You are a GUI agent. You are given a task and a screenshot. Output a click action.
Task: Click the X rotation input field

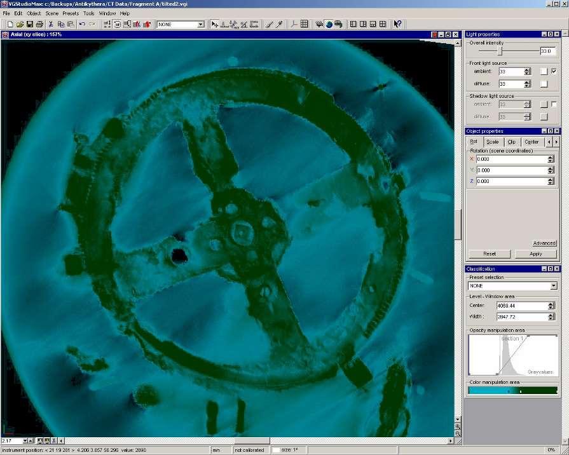[511, 159]
